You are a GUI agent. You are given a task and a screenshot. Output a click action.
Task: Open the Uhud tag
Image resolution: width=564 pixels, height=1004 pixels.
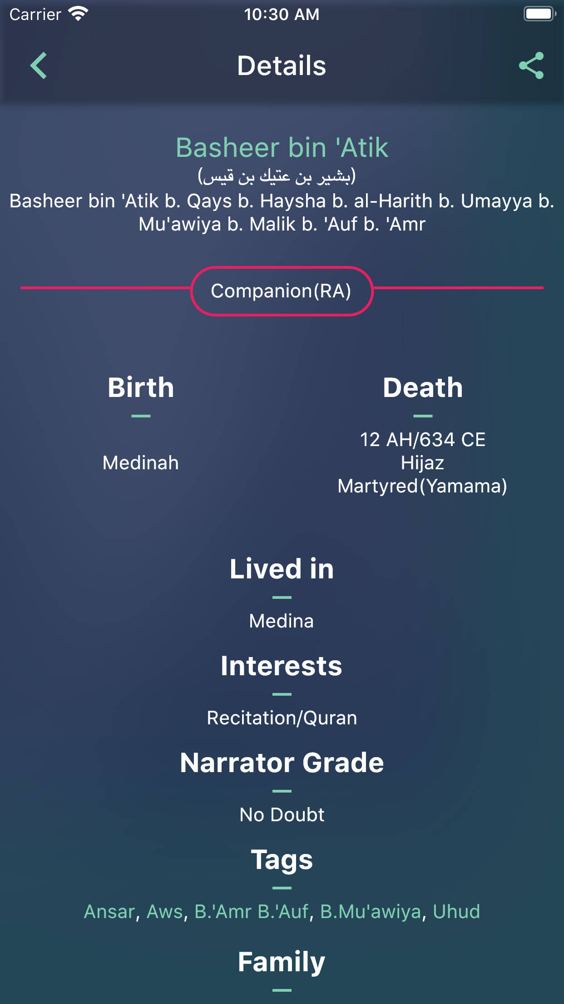pos(456,912)
